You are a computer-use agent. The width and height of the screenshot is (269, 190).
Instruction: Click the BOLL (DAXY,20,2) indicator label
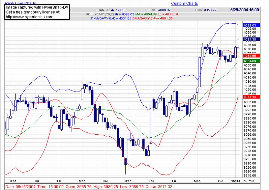[x=100, y=14]
